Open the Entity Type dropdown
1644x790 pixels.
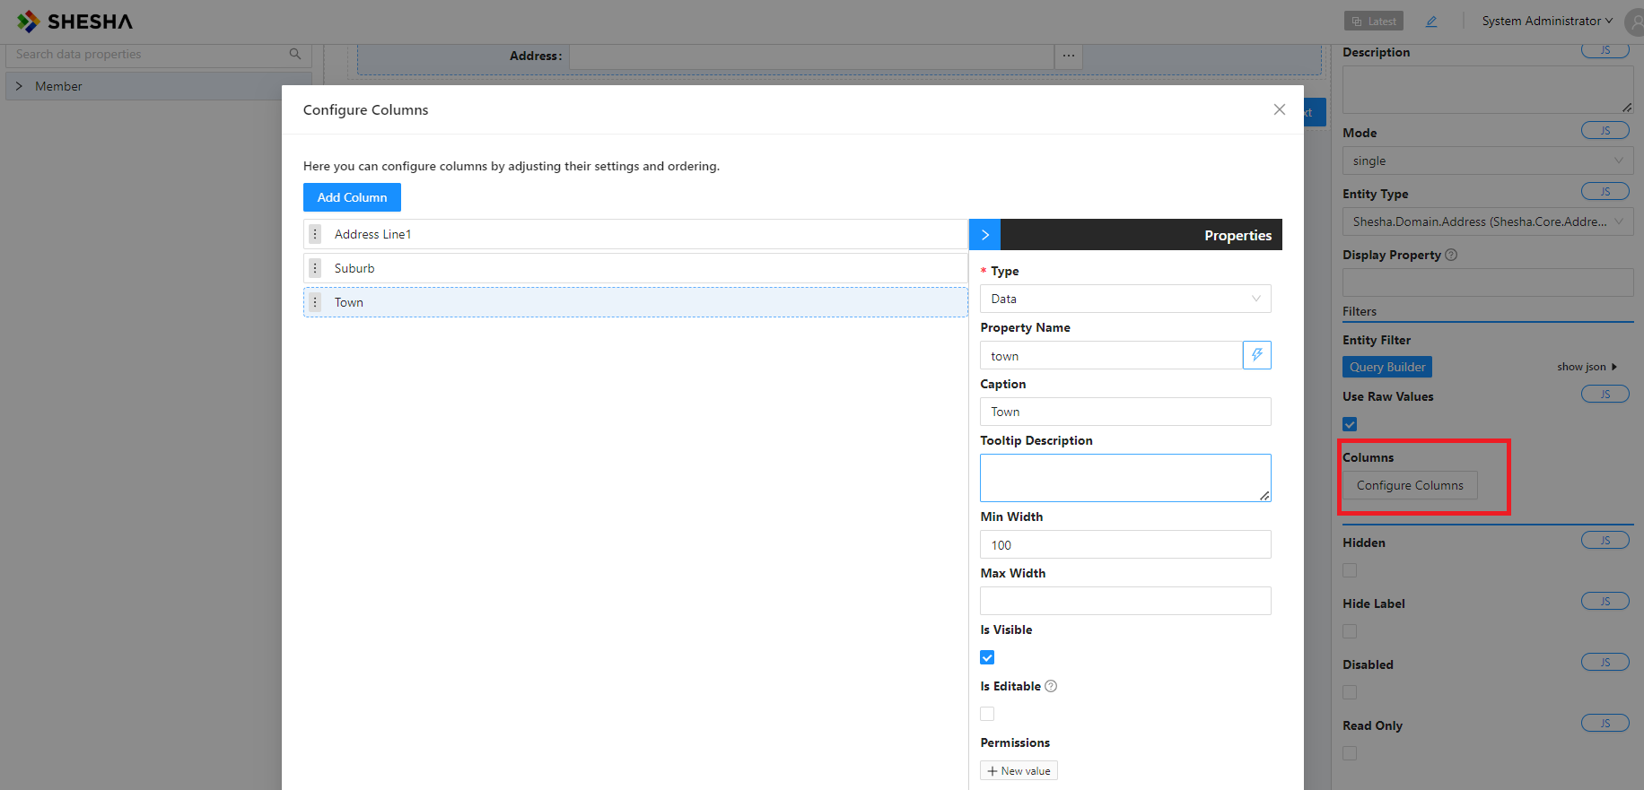click(1488, 221)
